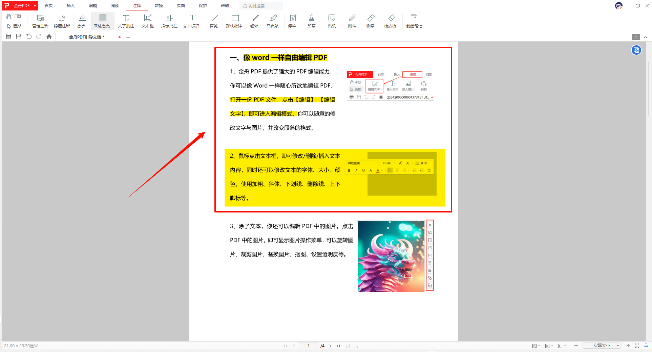Click the zoom out minus control
The width and height of the screenshot is (652, 352).
tap(576, 346)
